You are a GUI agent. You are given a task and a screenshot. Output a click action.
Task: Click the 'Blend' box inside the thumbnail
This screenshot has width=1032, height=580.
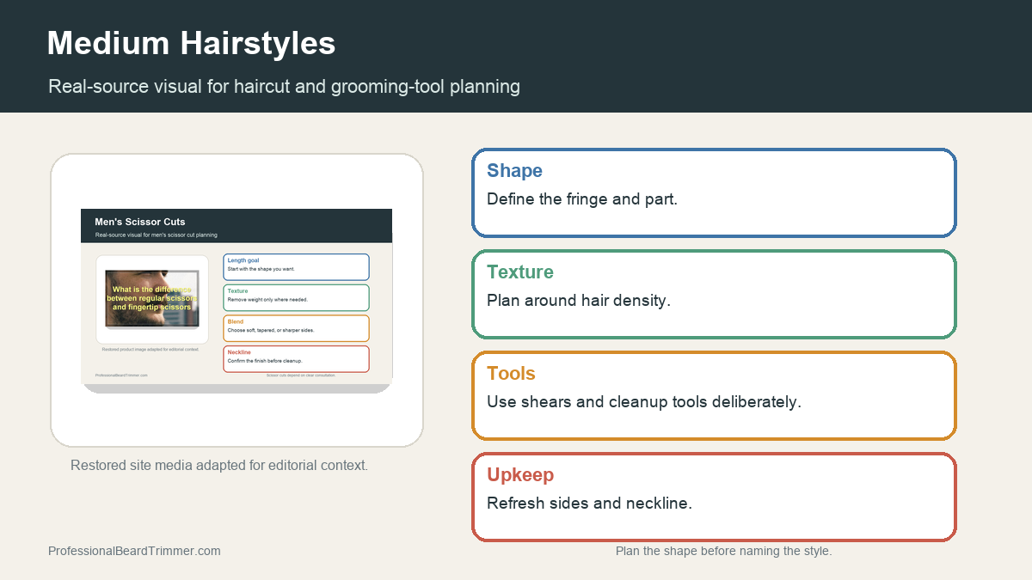(296, 328)
